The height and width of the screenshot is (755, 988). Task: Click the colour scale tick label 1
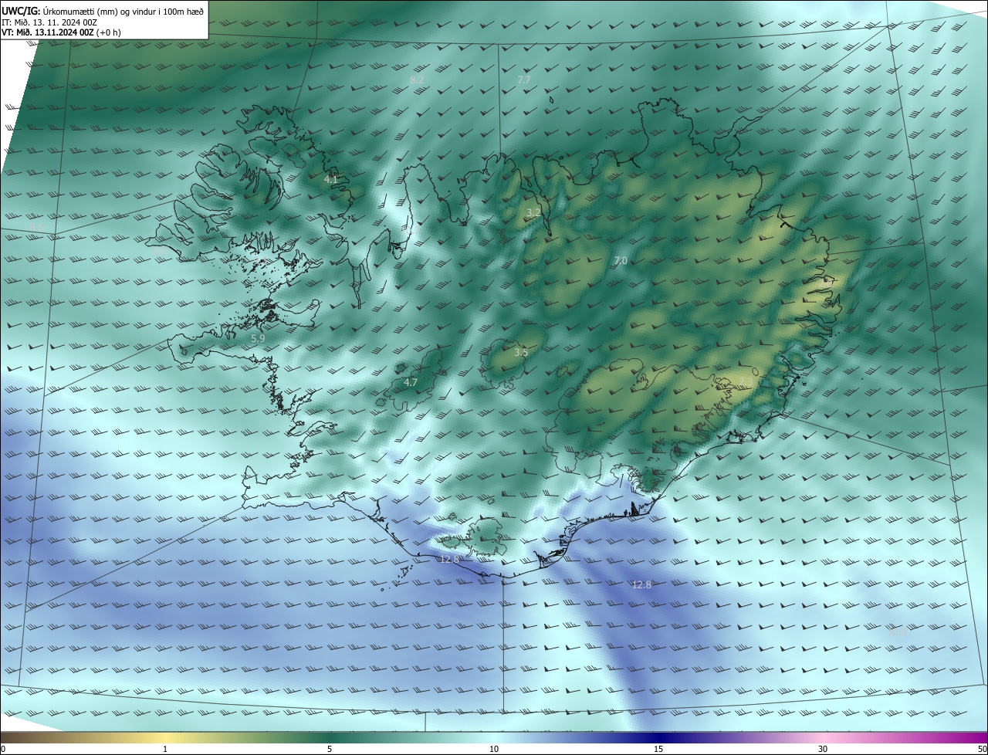[x=166, y=749]
